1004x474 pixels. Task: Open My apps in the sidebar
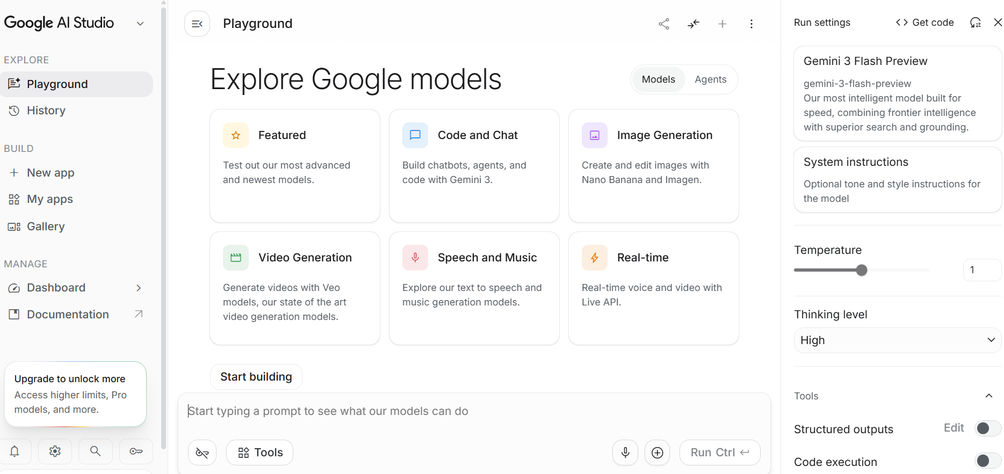76,199
